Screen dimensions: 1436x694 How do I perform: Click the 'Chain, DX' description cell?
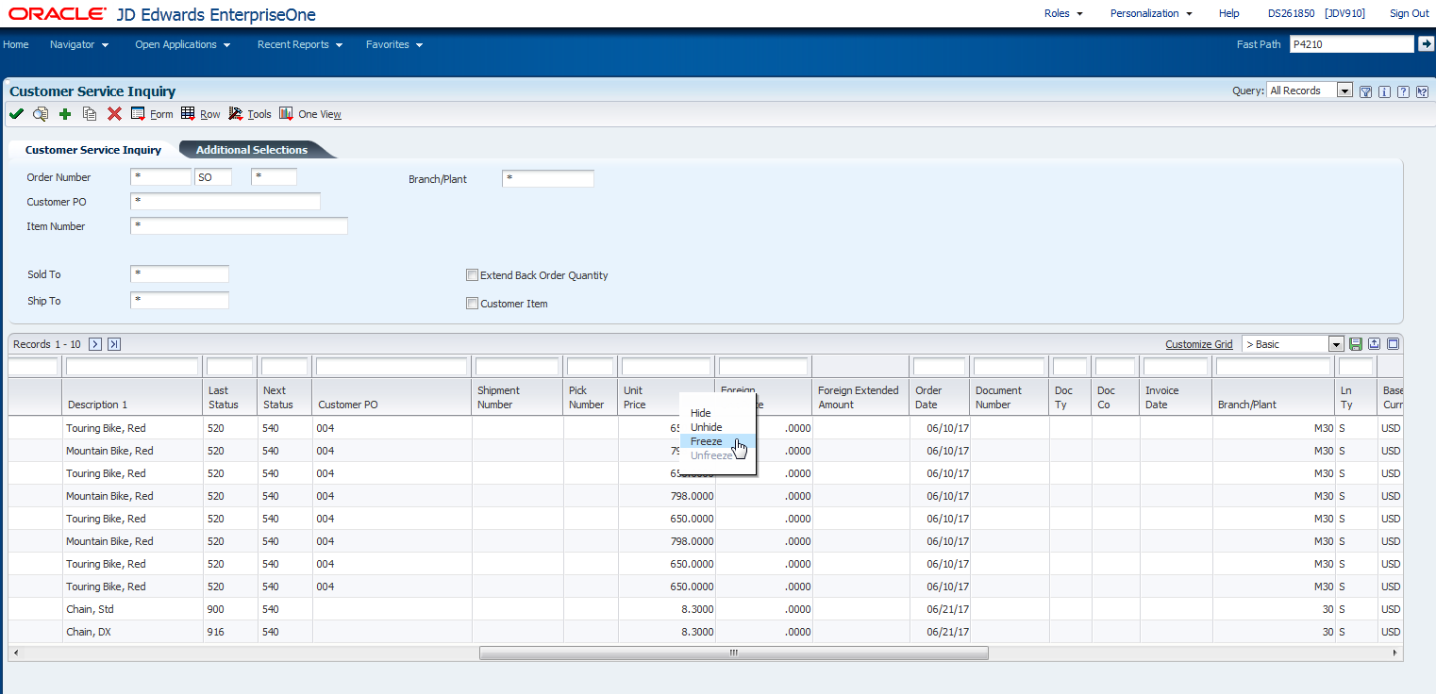(x=132, y=632)
